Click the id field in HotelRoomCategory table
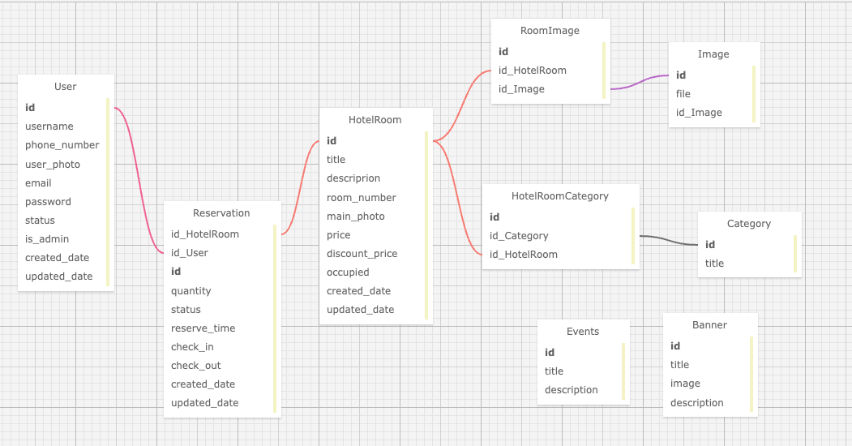 [495, 217]
